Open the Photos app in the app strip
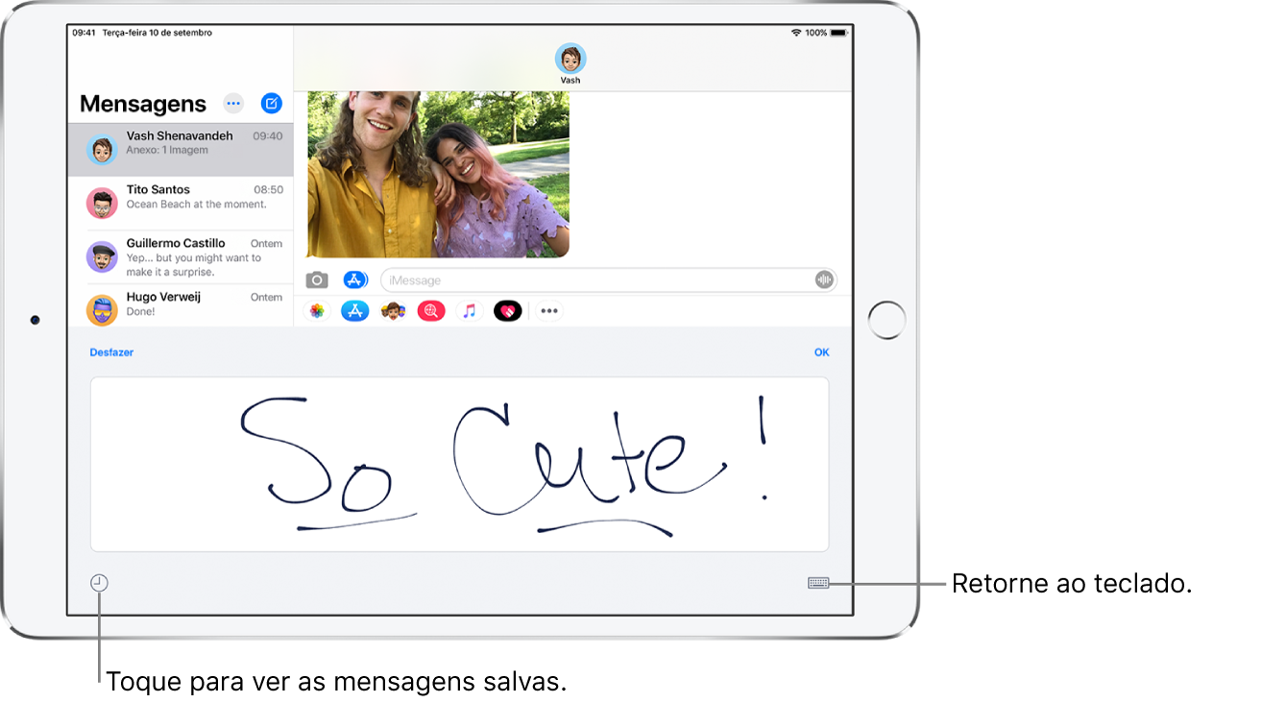Viewport: 1262px width, 703px height. 317,311
